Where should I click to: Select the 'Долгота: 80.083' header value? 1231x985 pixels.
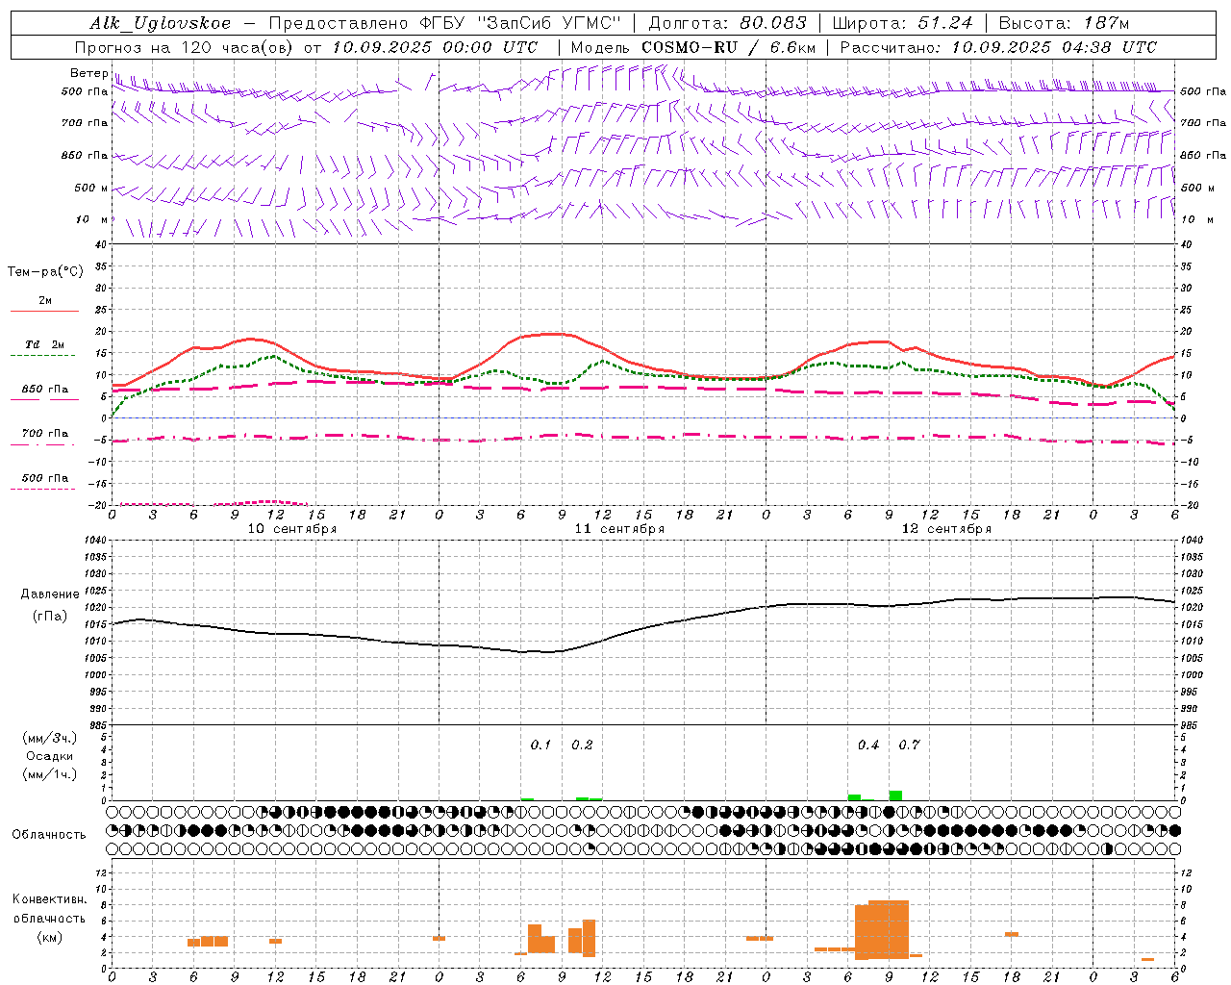(x=728, y=23)
